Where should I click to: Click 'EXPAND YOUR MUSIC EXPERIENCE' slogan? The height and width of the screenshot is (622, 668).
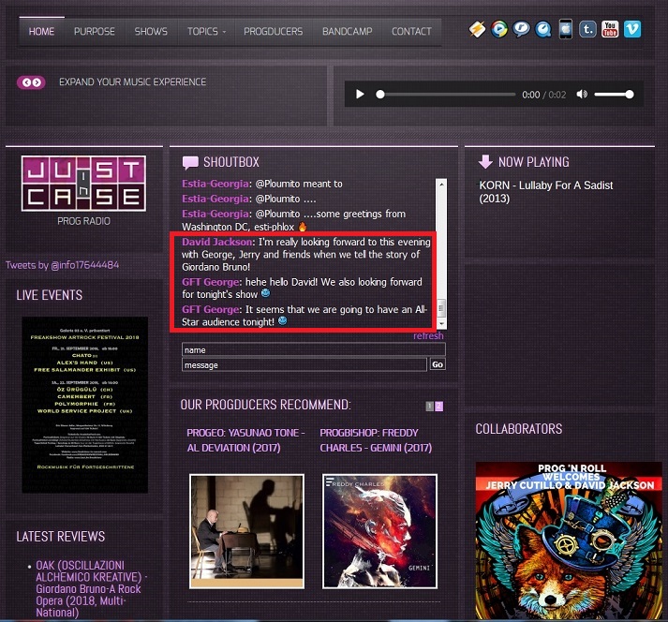point(132,81)
